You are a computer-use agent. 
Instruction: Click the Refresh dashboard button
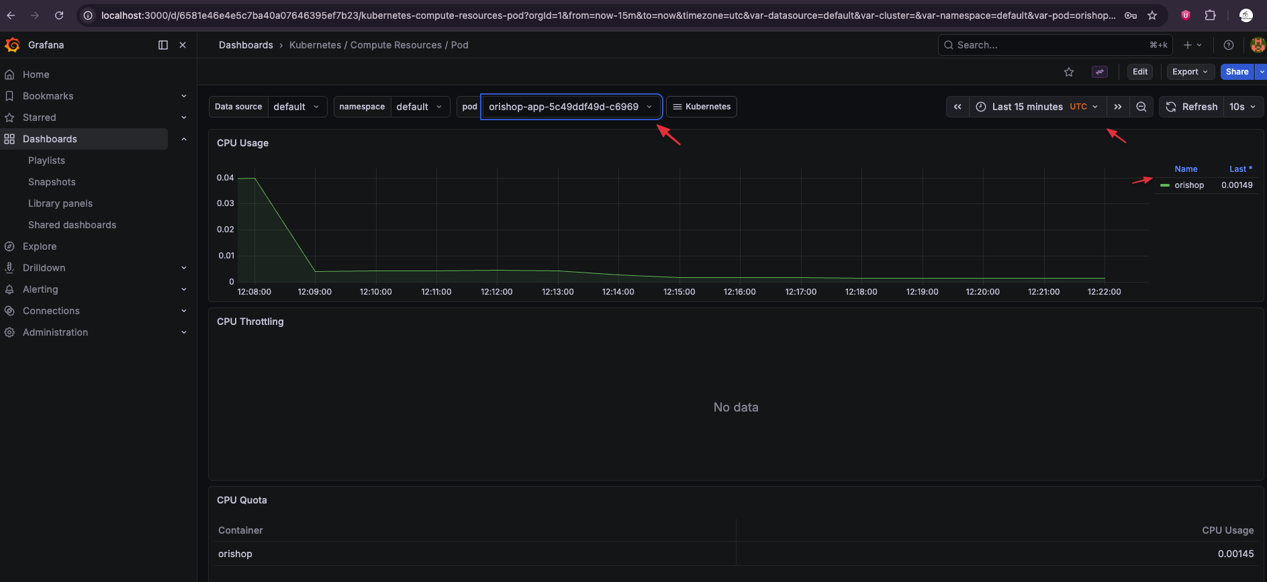[x=1192, y=107]
